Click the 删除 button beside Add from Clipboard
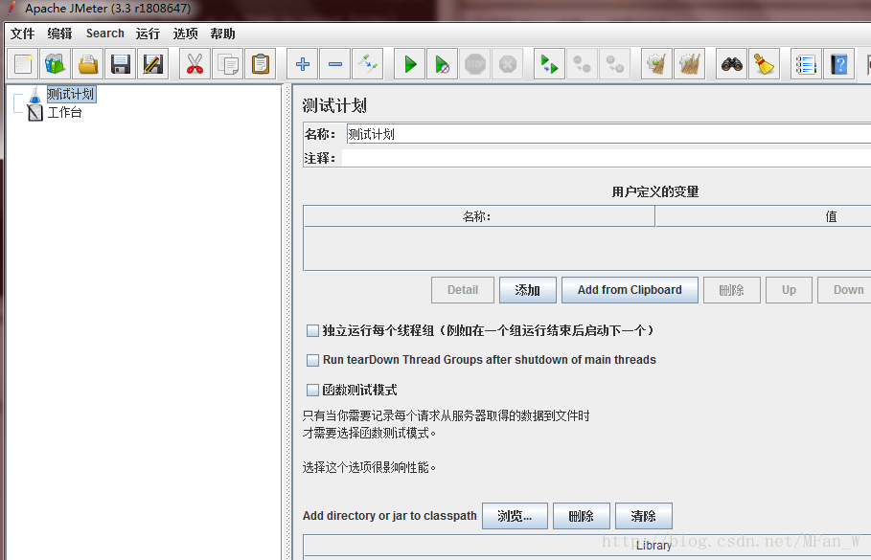871x560 pixels. (731, 290)
